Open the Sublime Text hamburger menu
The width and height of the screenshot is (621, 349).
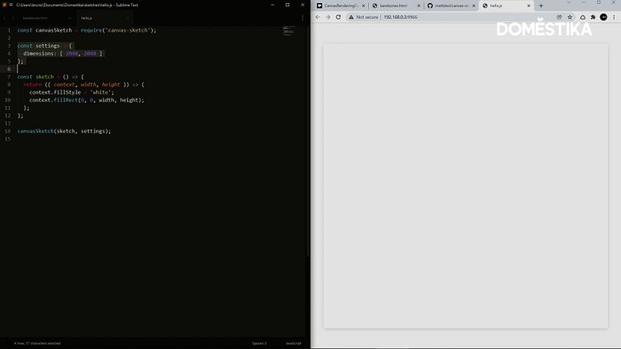(11, 5)
